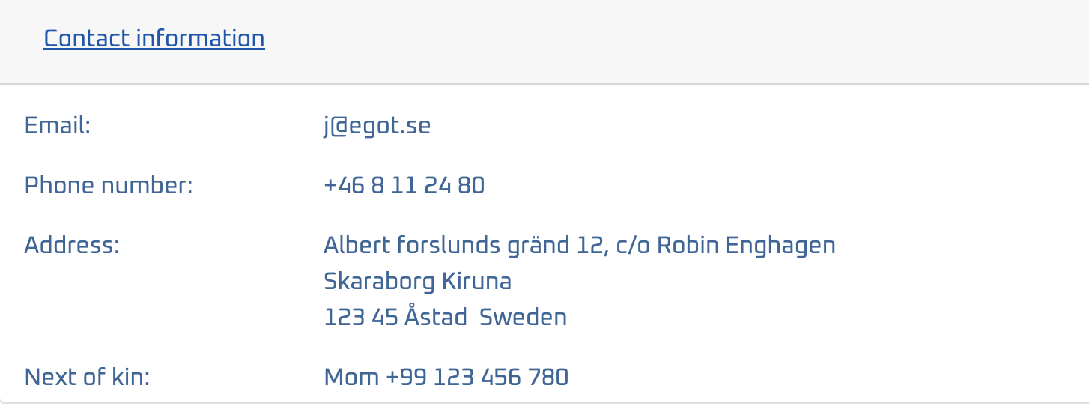Click the Sweden country text
The height and width of the screenshot is (412, 1089).
point(523,317)
